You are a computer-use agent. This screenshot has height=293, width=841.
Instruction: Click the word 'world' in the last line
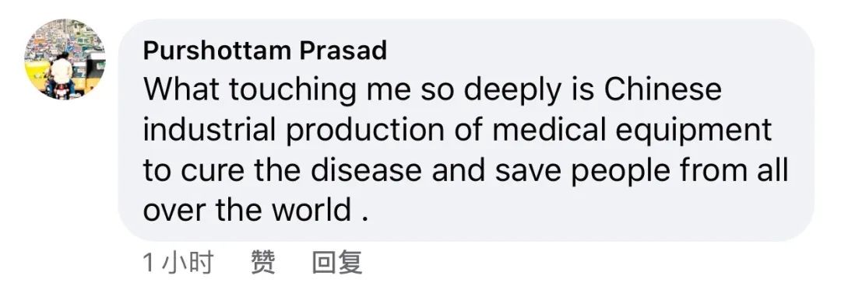coord(311,209)
